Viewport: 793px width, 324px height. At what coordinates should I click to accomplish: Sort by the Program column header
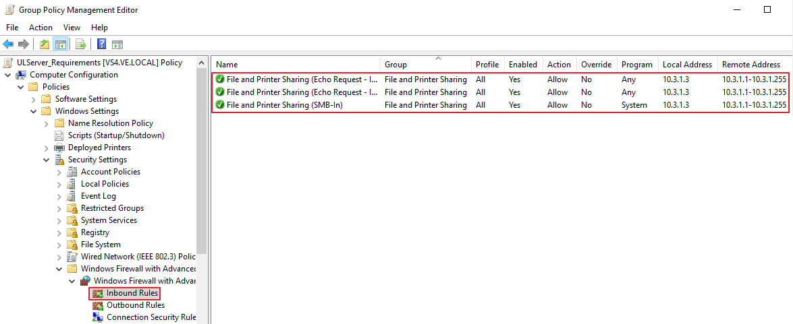pos(637,65)
